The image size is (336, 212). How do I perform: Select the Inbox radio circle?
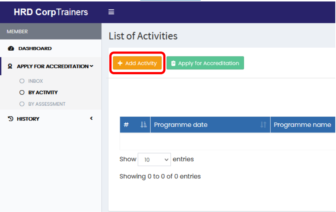[22, 81]
